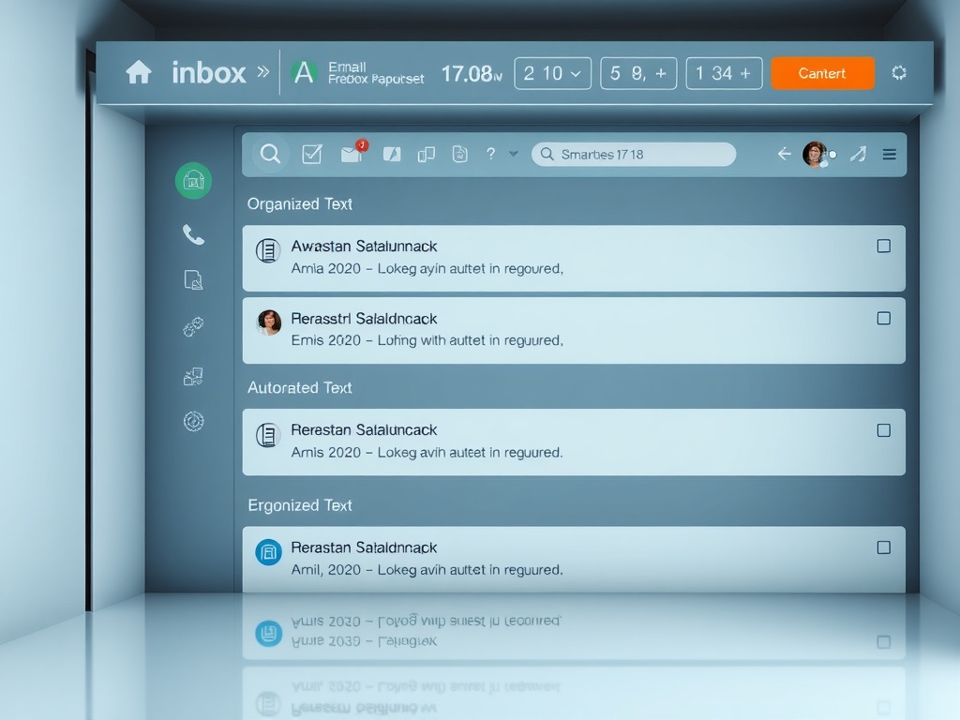
Task: Tick the Rerasstrl Salaldnoack message checkbox
Action: click(883, 318)
